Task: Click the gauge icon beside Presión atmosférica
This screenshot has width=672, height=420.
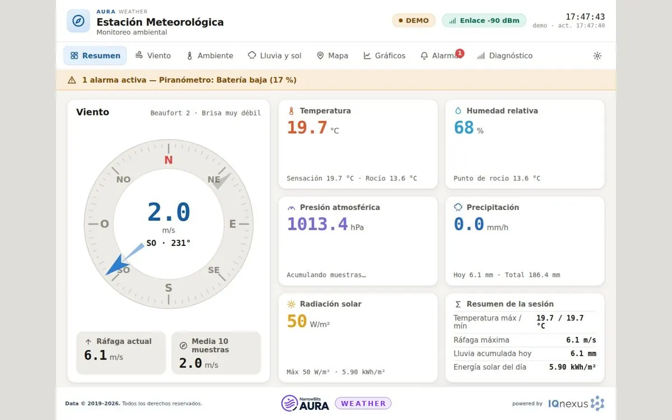Action: 291,208
